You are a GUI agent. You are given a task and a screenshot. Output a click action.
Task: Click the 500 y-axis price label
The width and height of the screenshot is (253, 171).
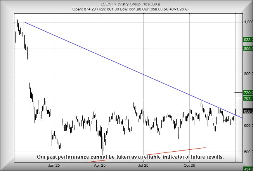248,151
